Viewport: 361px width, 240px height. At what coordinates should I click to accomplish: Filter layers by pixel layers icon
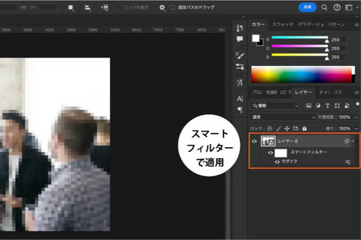pyautogui.click(x=309, y=106)
